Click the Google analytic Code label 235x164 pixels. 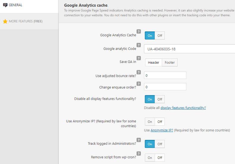point(120,49)
